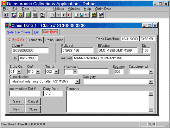
Task: Expand the Examiner dropdown
Action: [75, 72]
